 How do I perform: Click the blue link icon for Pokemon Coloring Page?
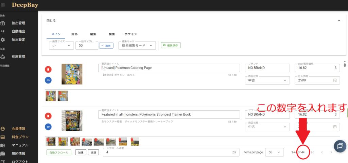48,80
